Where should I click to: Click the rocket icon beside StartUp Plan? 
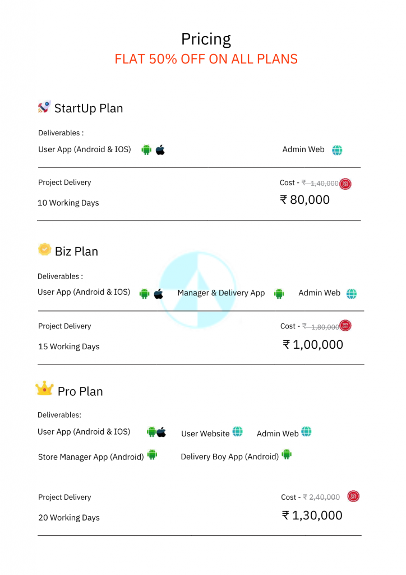pyautogui.click(x=44, y=107)
